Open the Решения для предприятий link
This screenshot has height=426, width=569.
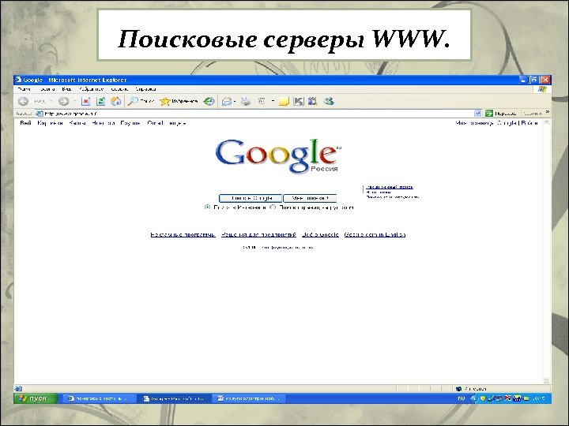click(x=258, y=235)
